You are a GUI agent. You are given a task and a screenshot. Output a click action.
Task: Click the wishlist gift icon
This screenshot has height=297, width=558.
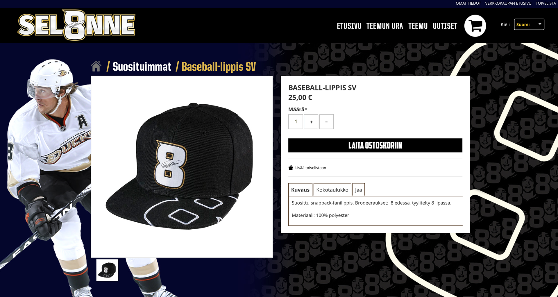291,168
